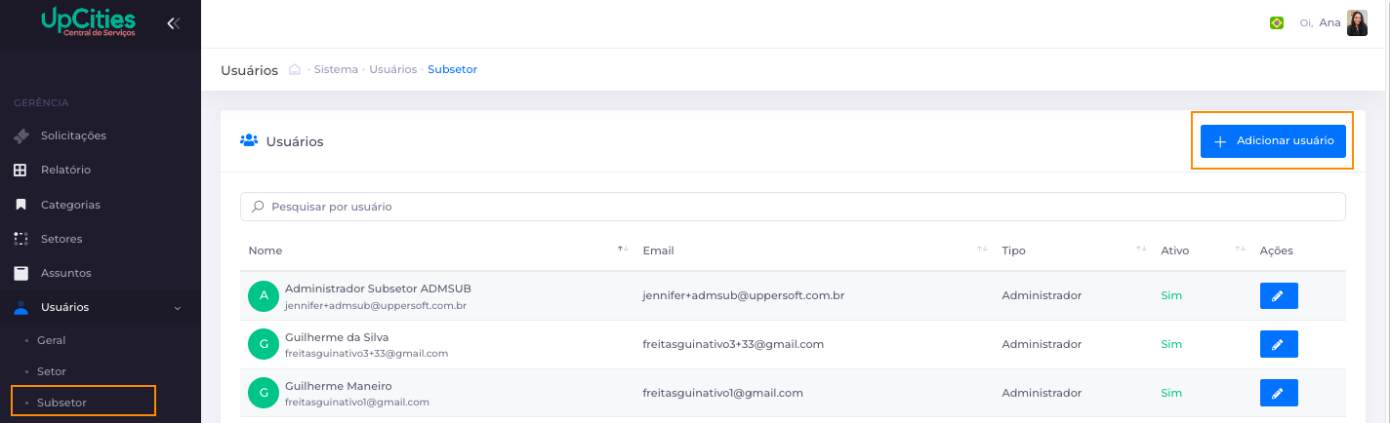Sort table by Tipo column arrows
Viewport: 1390px width, 423px height.
pos(1141,250)
